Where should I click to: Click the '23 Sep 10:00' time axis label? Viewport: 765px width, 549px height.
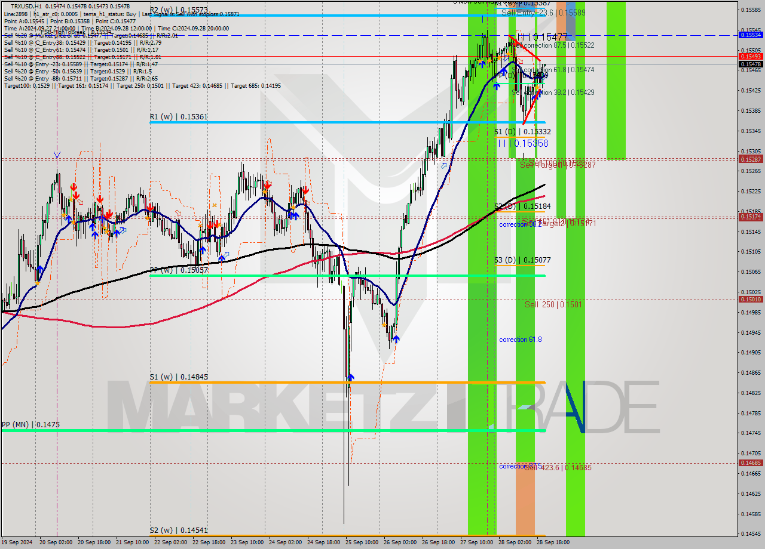(x=247, y=542)
